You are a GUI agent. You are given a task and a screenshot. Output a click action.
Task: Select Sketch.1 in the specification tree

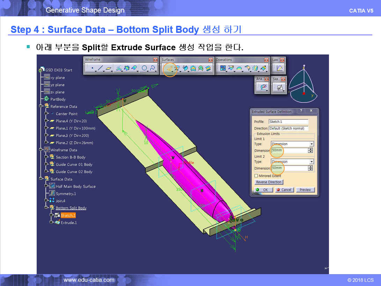tap(68, 215)
